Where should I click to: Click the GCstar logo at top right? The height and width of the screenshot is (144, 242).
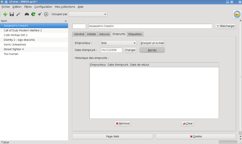[237, 14]
